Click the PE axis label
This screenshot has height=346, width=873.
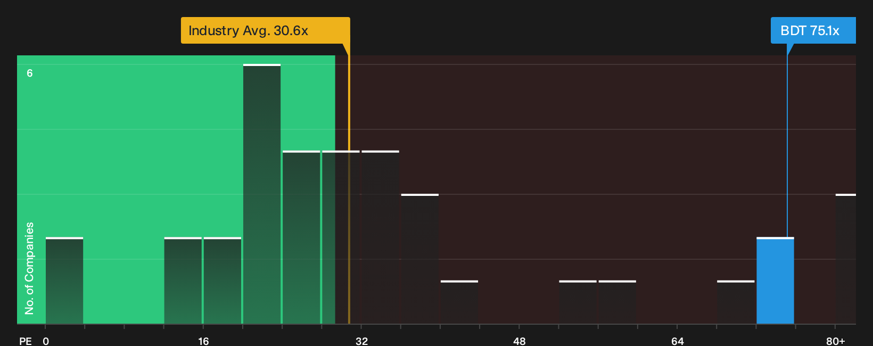(26, 341)
